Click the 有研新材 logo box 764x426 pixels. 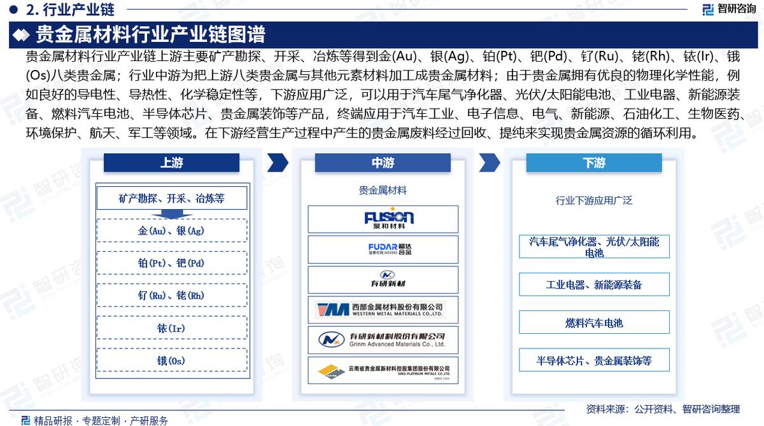[383, 280]
